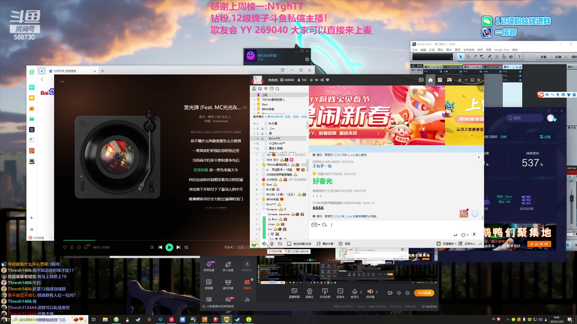577x324 pixels.
Task: Open 多人连麦 in the Douyu panel
Action: tap(228, 266)
